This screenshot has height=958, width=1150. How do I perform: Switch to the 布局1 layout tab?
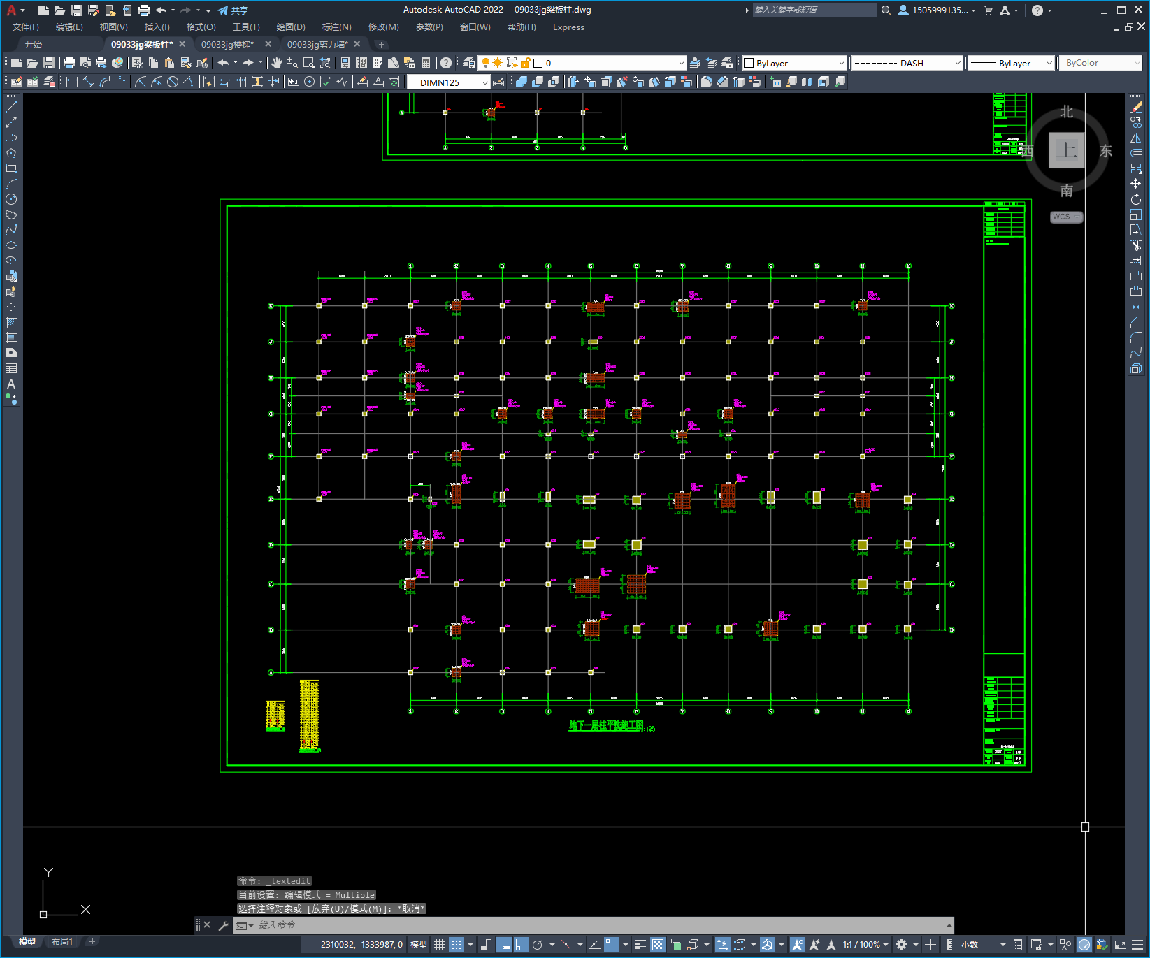[62, 942]
